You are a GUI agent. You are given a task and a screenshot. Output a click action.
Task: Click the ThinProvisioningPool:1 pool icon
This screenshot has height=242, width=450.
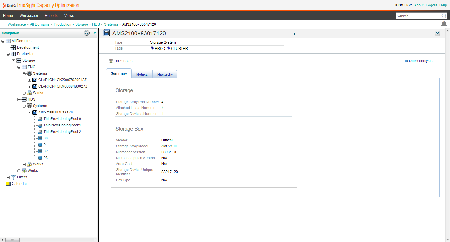[x=40, y=125]
